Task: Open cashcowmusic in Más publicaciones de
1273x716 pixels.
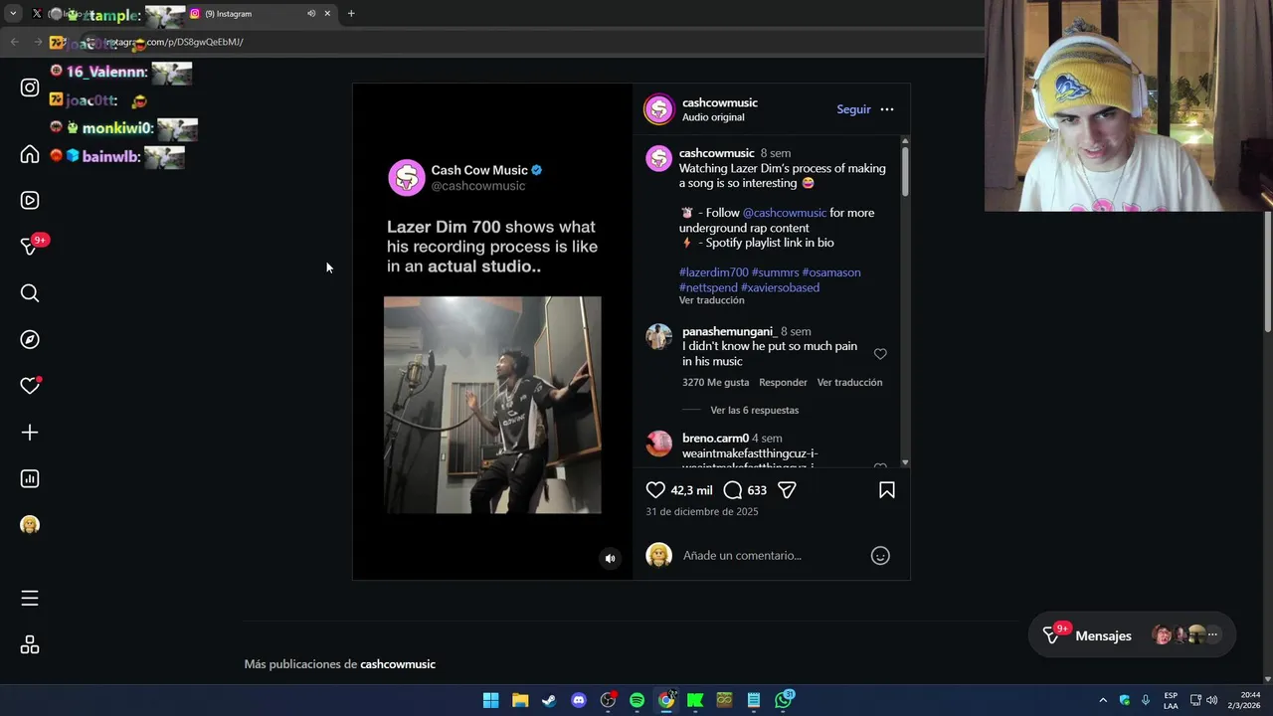Action: tap(398, 664)
